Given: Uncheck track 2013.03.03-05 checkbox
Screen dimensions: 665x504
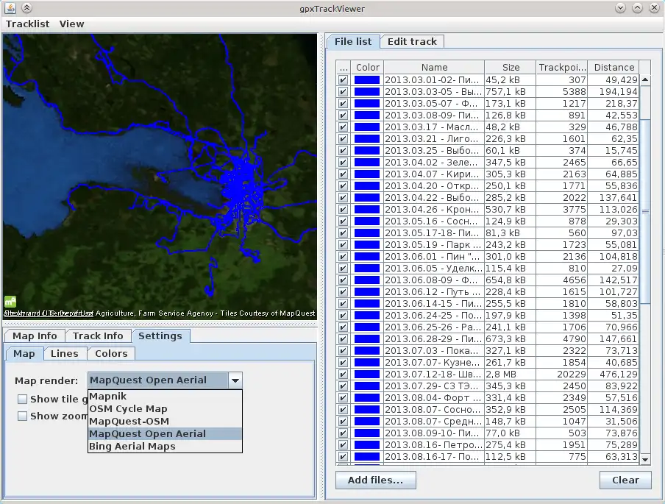Looking at the screenshot, I should (x=343, y=92).
